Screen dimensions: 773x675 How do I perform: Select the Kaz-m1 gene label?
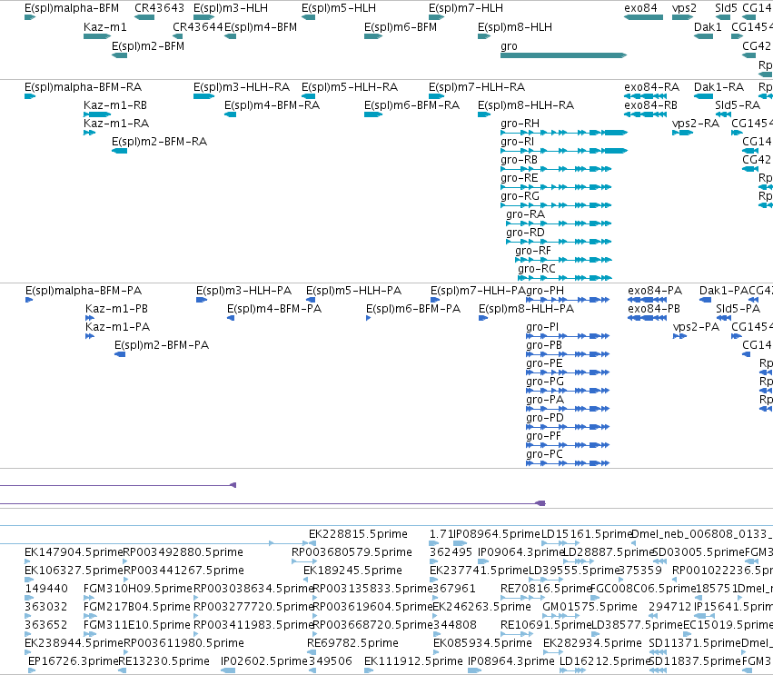(x=105, y=27)
